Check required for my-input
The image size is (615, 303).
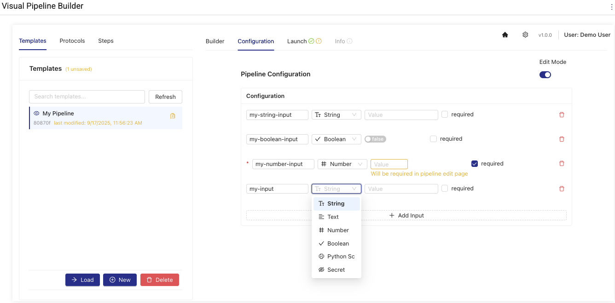pyautogui.click(x=444, y=188)
